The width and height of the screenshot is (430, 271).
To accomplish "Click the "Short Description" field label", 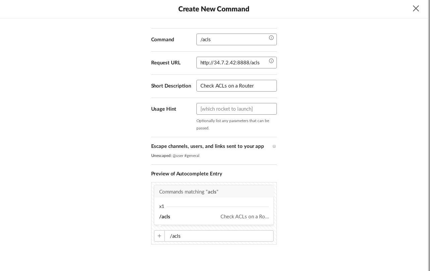I will pos(171,86).
